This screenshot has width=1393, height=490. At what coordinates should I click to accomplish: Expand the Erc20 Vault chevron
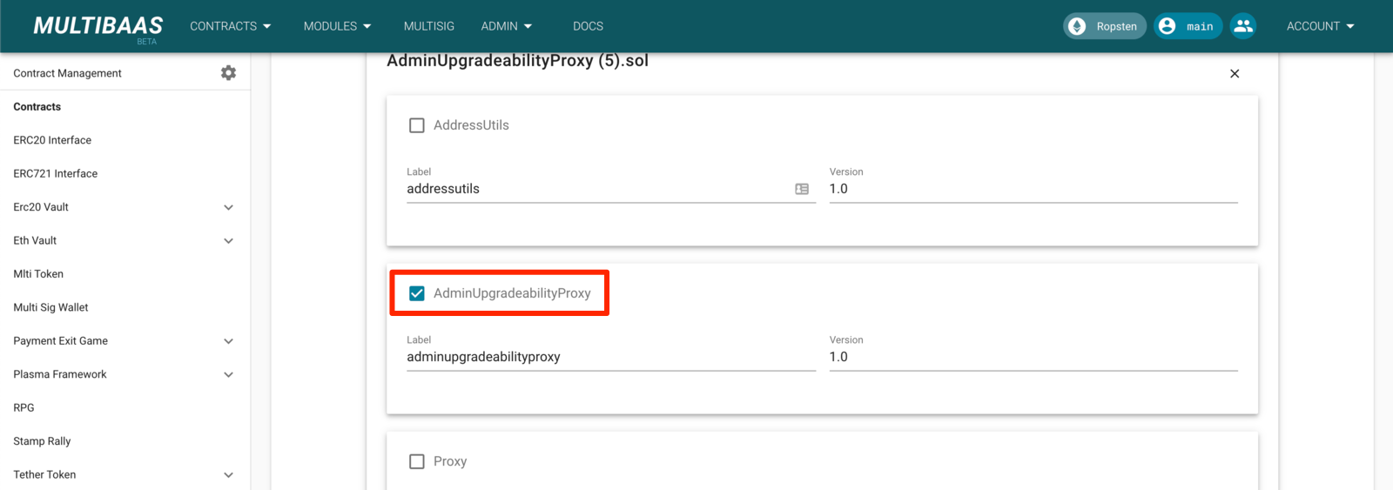(x=228, y=207)
